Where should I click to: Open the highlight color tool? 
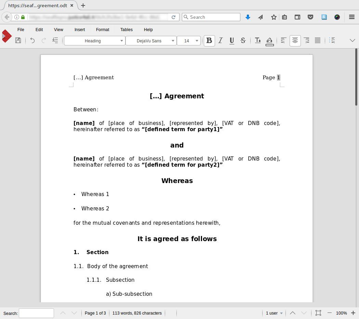pyautogui.click(x=269, y=41)
